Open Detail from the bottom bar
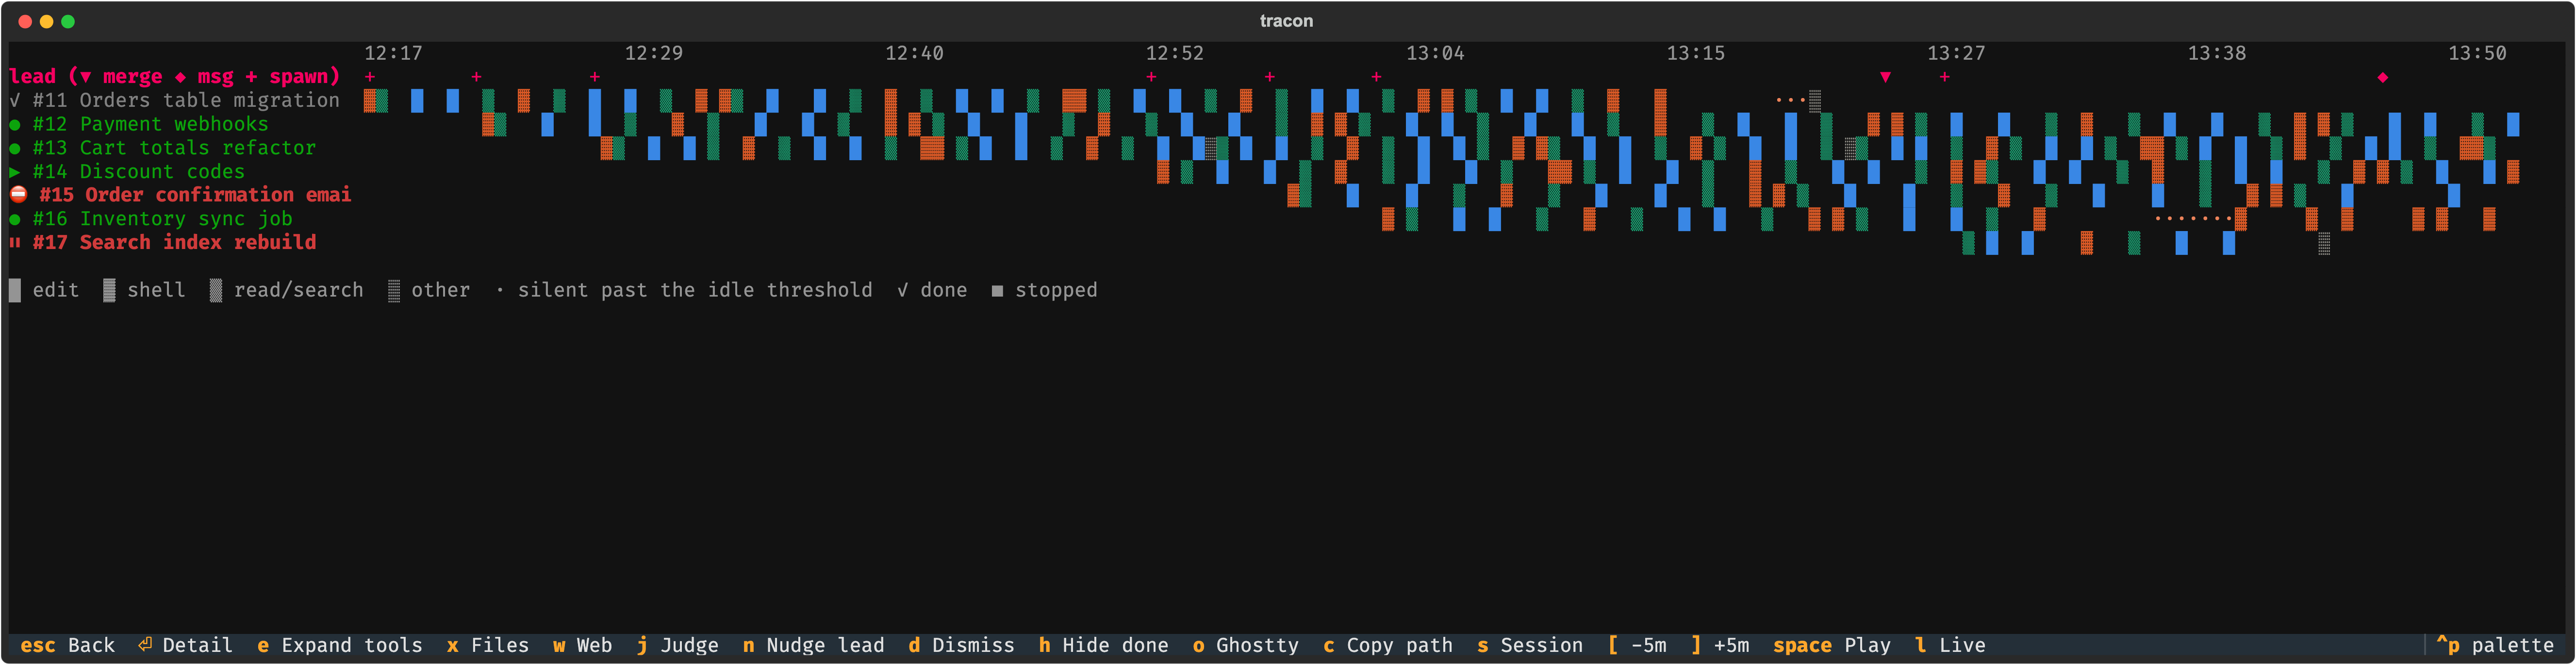Image resolution: width=2576 pixels, height=665 pixels. pos(185,646)
